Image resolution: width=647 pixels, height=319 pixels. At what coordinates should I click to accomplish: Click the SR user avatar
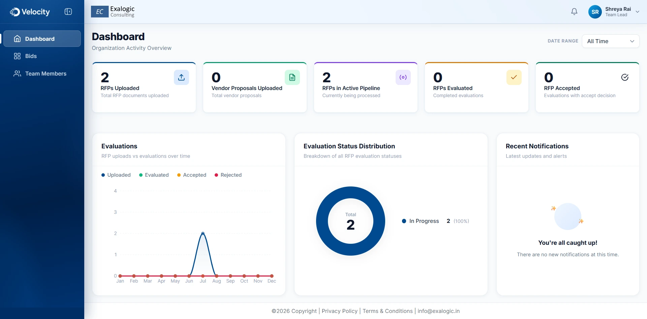[x=595, y=12]
